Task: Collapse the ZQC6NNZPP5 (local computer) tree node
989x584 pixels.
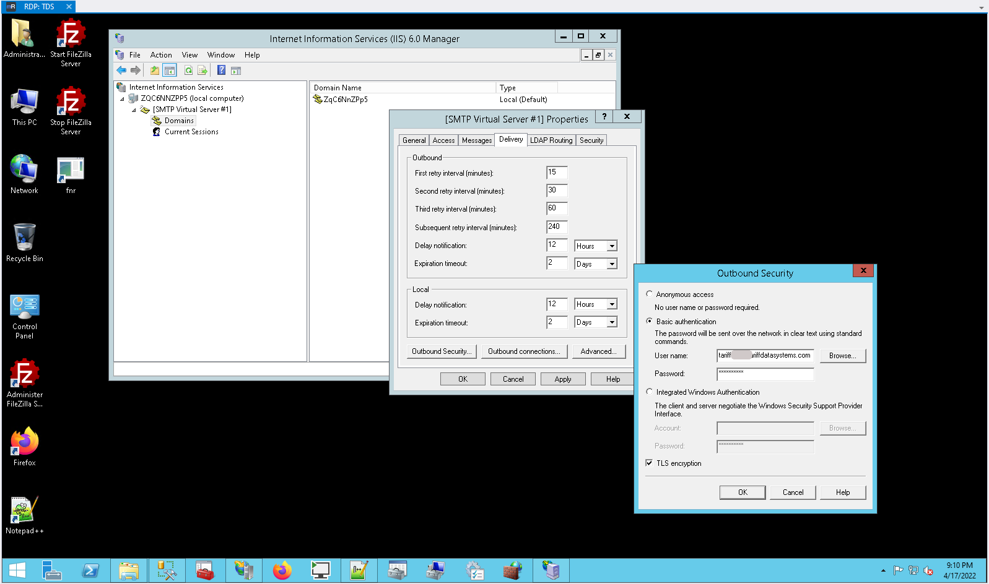Action: click(x=122, y=99)
